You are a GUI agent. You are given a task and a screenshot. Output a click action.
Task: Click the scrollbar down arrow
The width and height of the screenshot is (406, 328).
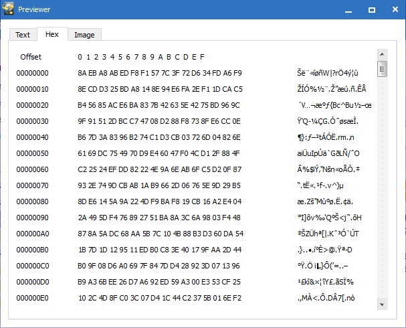[x=382, y=305]
